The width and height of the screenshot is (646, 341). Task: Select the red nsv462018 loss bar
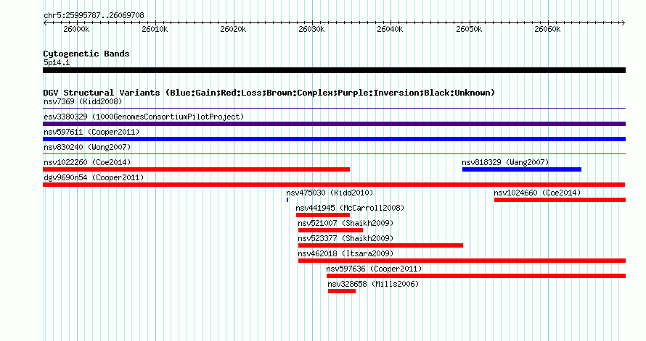click(x=462, y=261)
